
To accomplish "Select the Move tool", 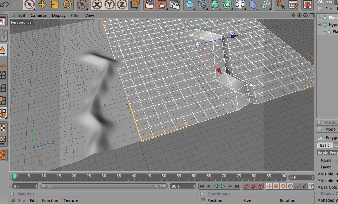I will (x=42, y=5).
